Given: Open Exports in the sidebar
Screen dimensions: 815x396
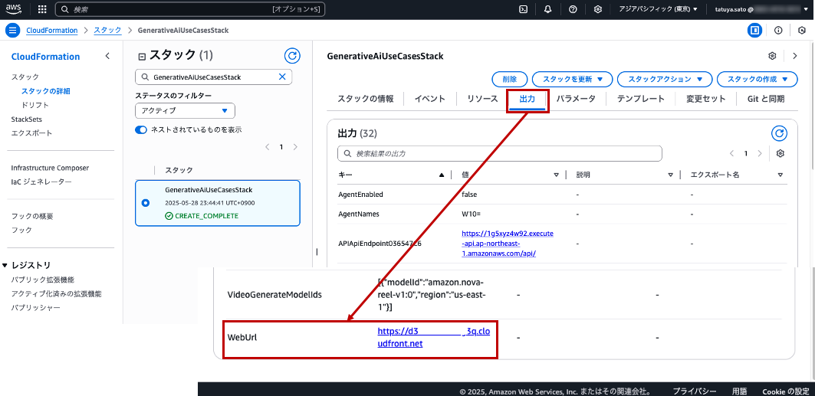Looking at the screenshot, I should click(31, 133).
